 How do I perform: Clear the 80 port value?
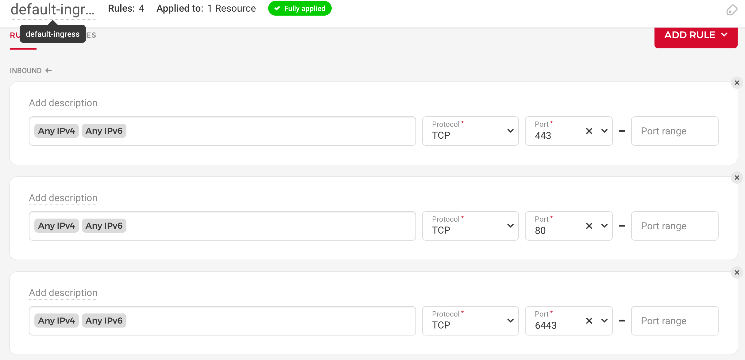coord(589,226)
